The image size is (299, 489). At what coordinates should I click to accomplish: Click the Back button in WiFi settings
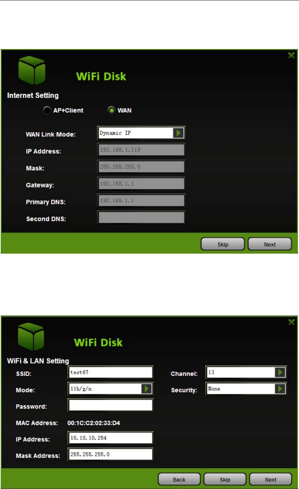click(179, 480)
